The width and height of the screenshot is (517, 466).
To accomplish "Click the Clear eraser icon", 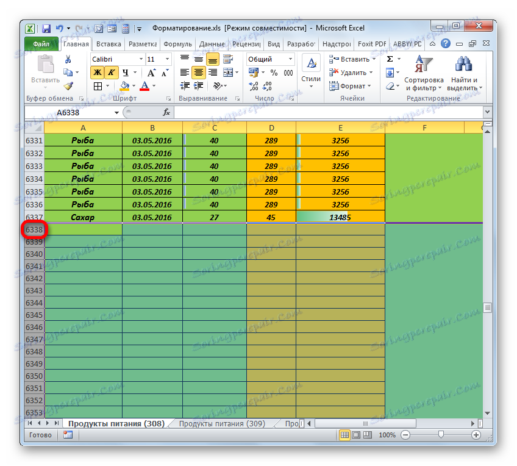I will click(390, 87).
